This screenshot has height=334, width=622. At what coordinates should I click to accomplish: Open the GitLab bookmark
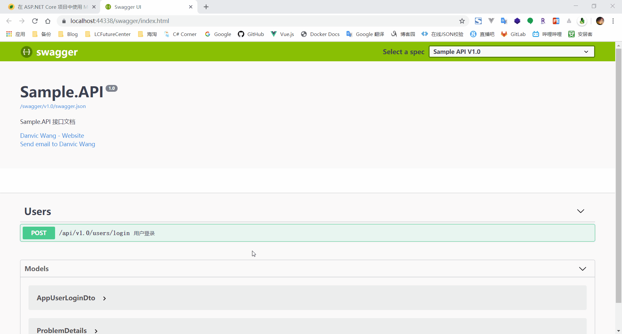[x=513, y=34]
